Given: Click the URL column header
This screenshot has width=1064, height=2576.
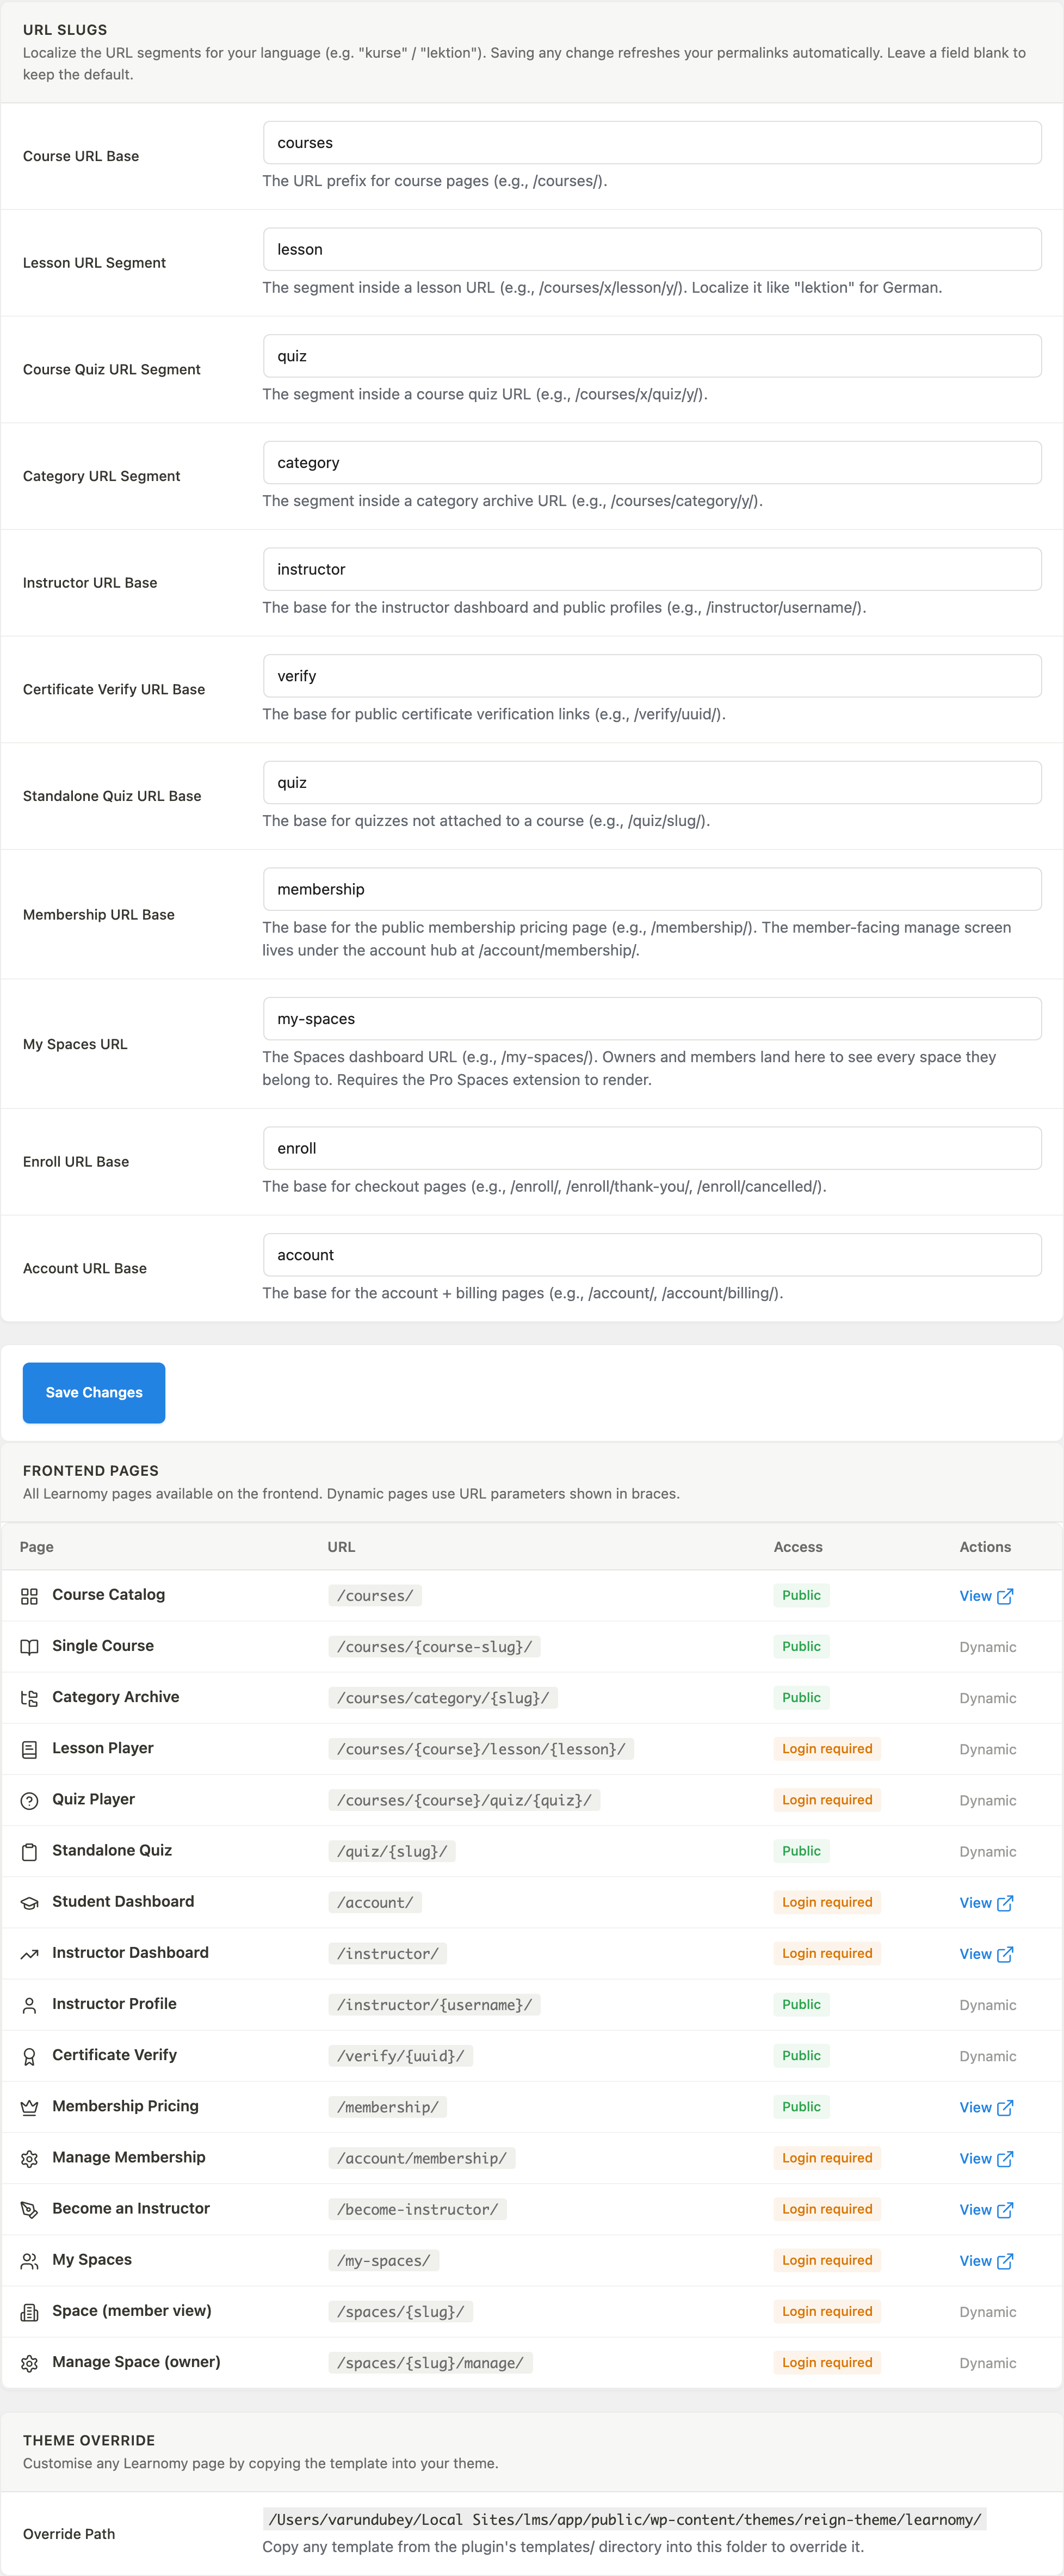Looking at the screenshot, I should click(x=341, y=1547).
